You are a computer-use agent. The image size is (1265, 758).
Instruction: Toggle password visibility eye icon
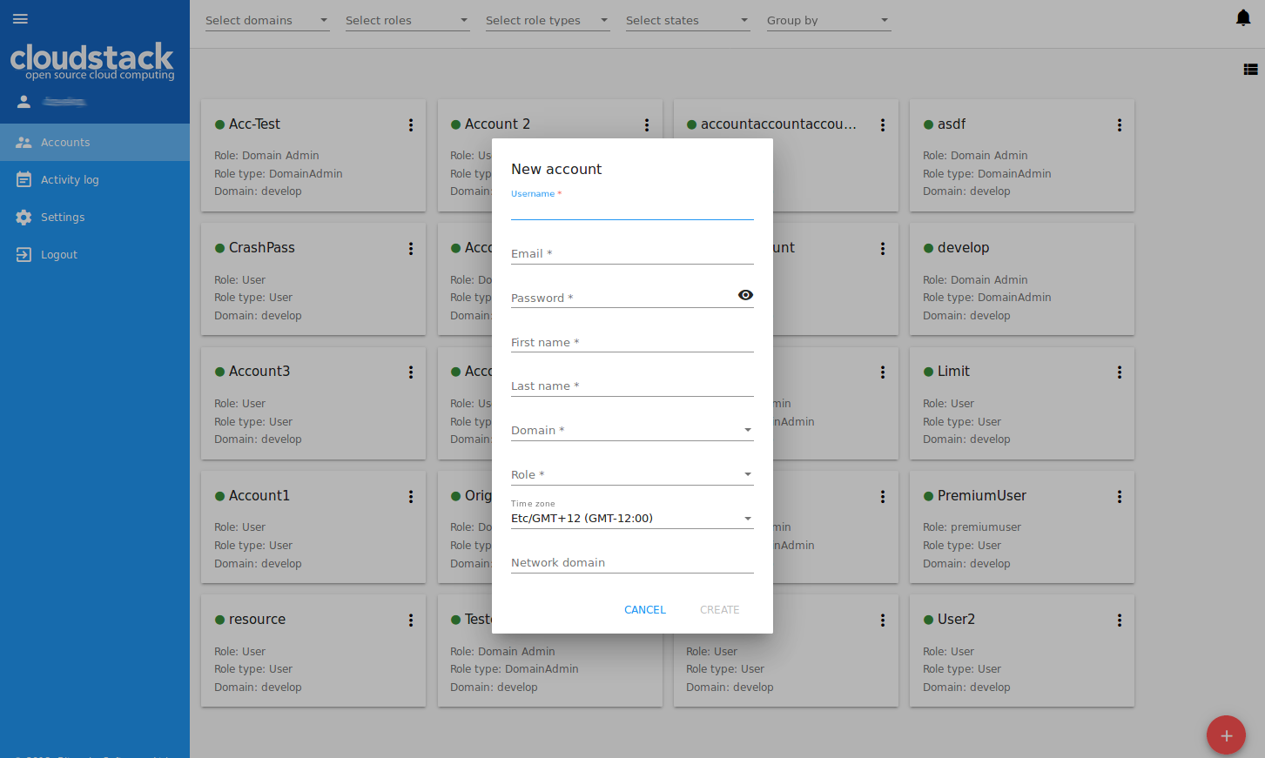click(745, 295)
